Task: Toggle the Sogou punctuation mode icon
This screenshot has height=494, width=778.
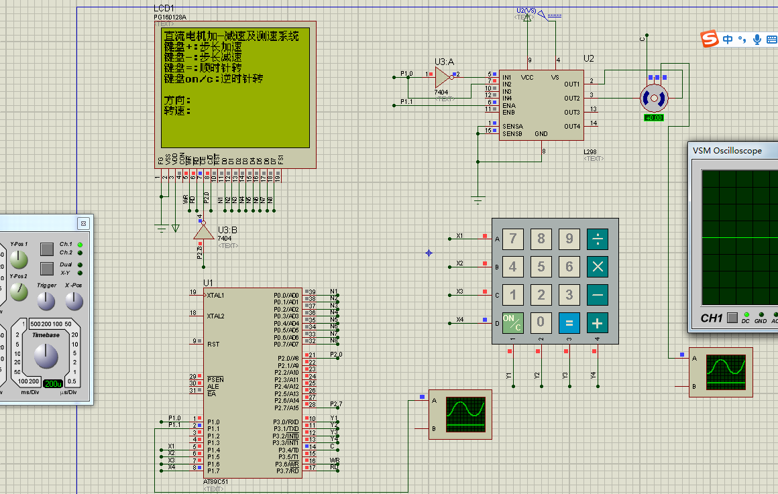Action: tap(742, 39)
